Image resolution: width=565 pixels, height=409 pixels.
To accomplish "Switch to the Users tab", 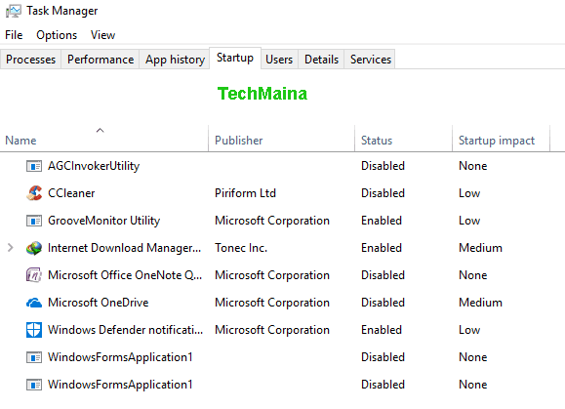I will (x=279, y=60).
